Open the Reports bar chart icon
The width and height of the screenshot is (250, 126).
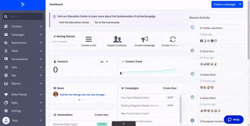click(x=6, y=84)
